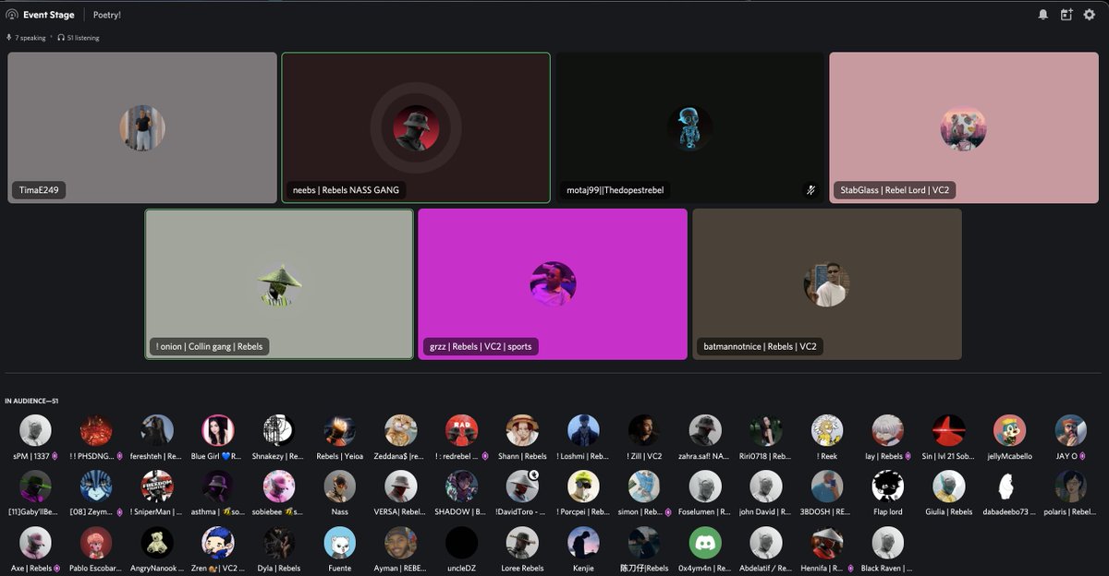
Task: Open the event calendar icon
Action: click(x=1066, y=15)
